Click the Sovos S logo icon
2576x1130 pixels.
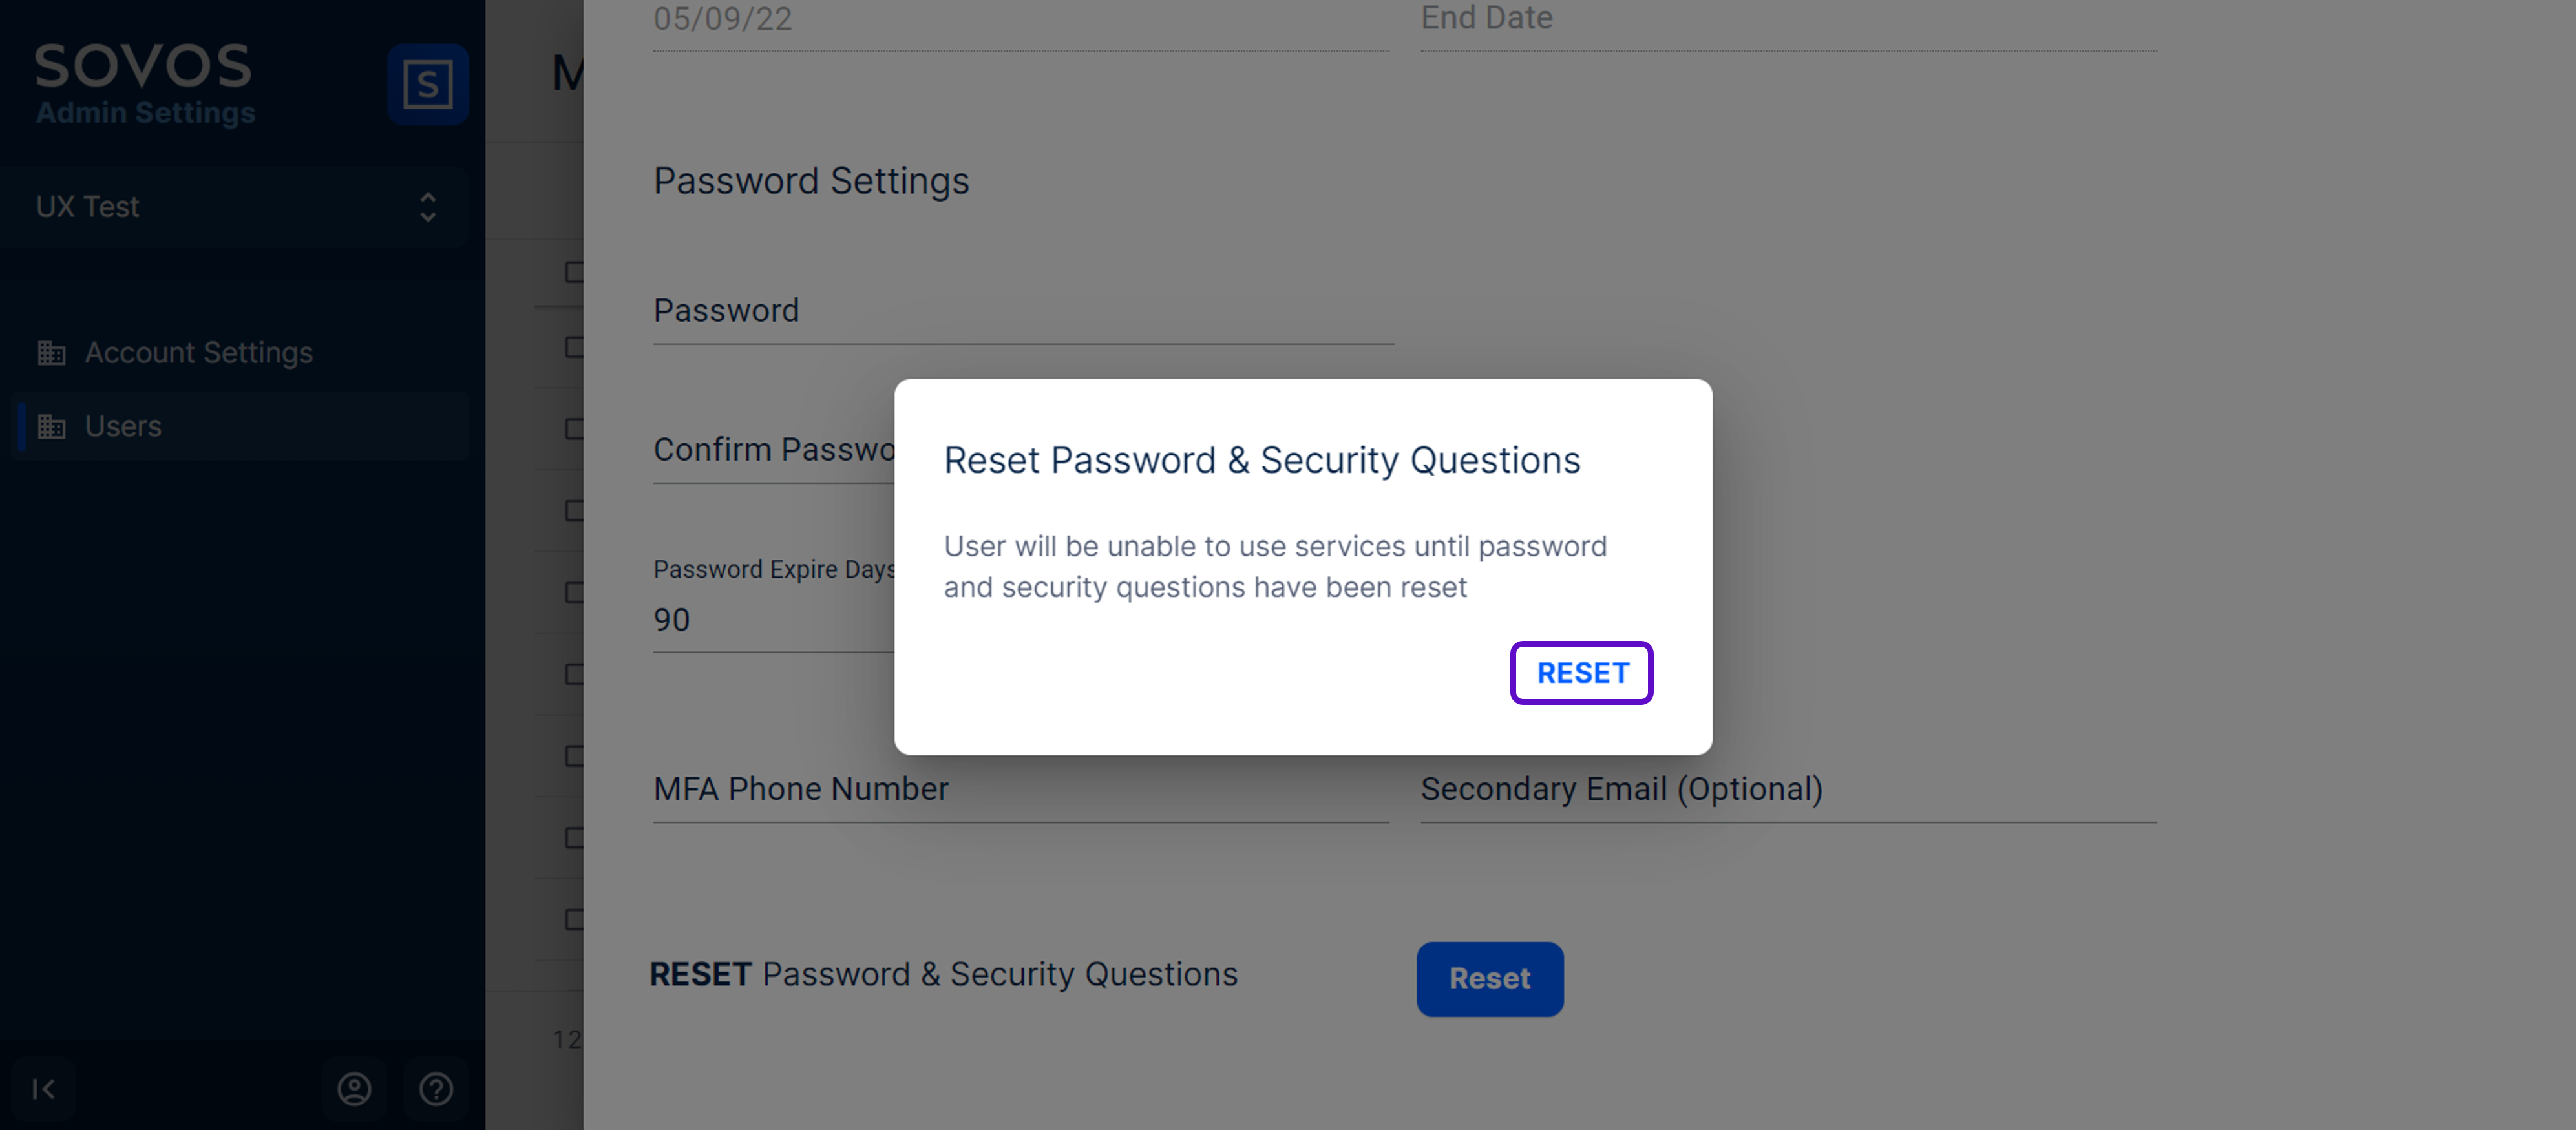[427, 84]
